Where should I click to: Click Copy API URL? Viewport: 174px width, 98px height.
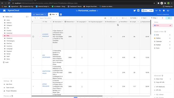click(x=160, y=82)
